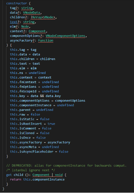
Task: Click the 'this.fnContext = undefined' line
Action: coord(34,82)
